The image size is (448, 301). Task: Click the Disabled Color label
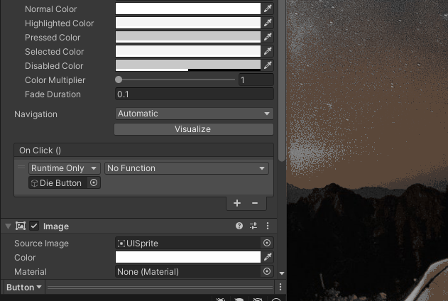tap(54, 66)
